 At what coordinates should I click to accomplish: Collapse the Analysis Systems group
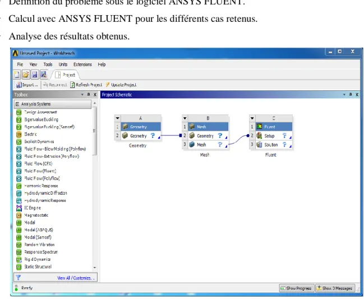(x=17, y=104)
